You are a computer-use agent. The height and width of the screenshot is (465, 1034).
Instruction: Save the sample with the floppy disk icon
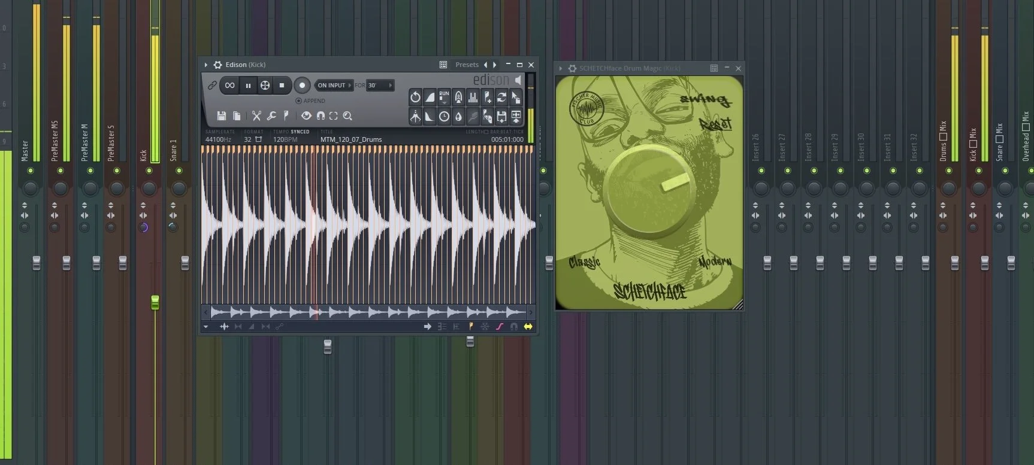coord(222,116)
